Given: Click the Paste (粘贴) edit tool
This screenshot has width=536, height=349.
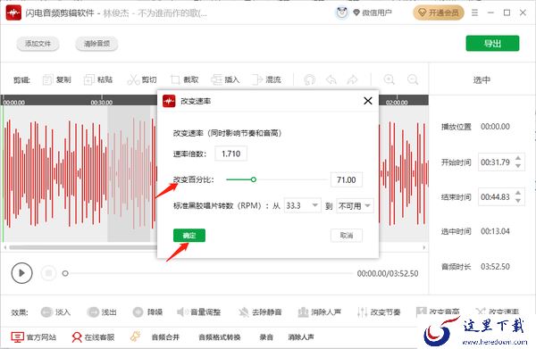Looking at the screenshot, I should (98, 80).
